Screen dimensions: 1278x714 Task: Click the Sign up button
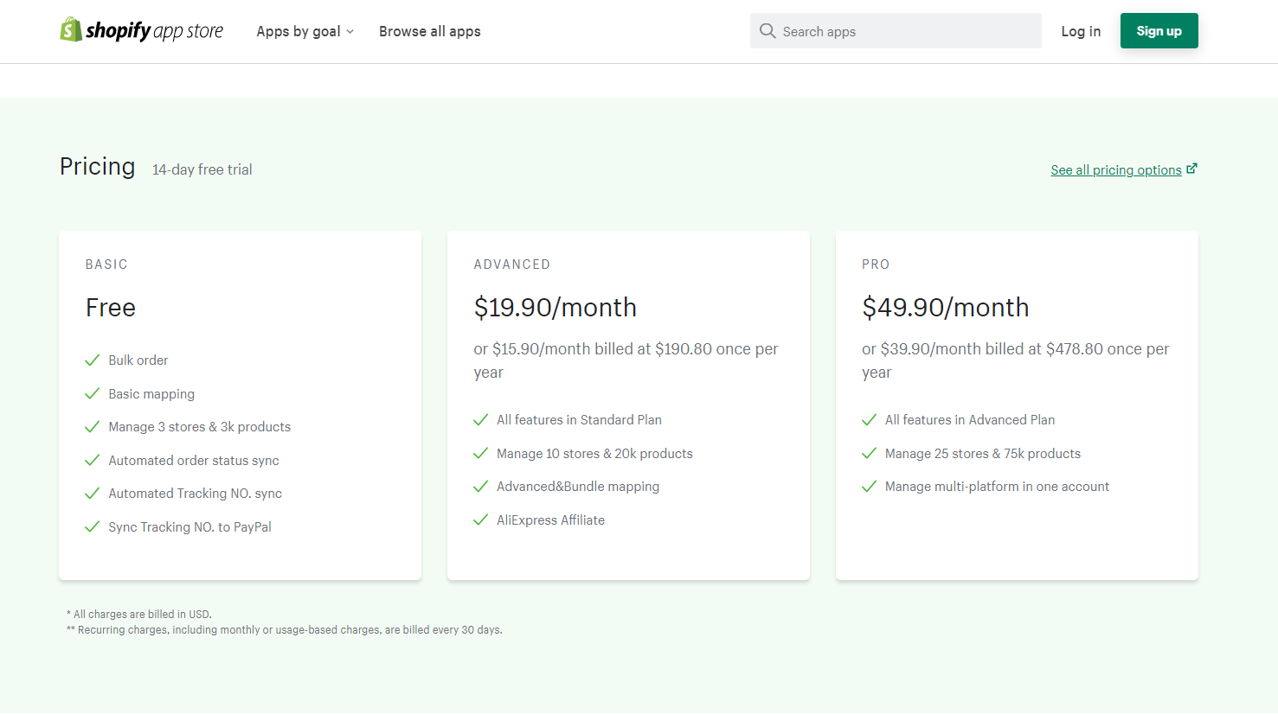(x=1159, y=31)
